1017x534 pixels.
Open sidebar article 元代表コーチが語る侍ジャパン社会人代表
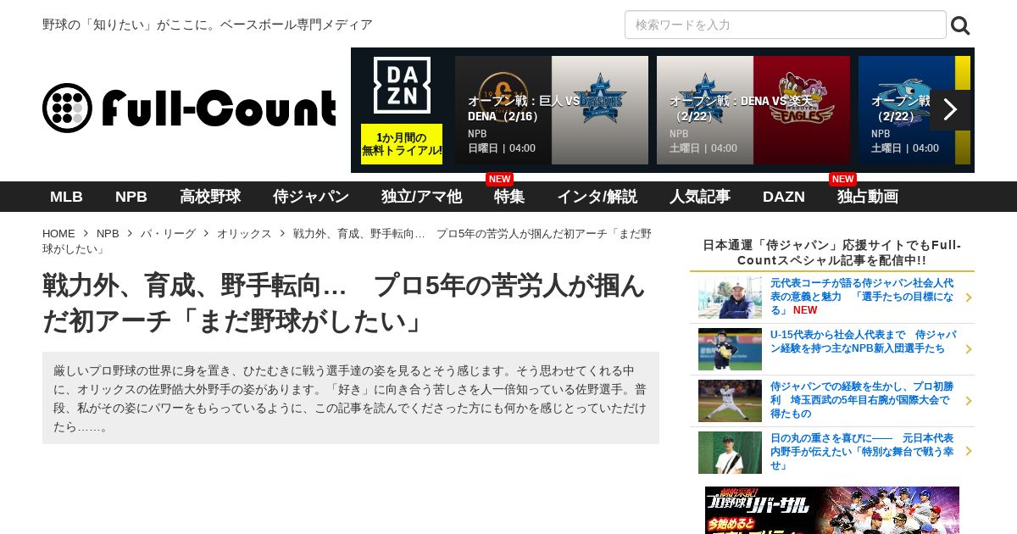click(862, 297)
